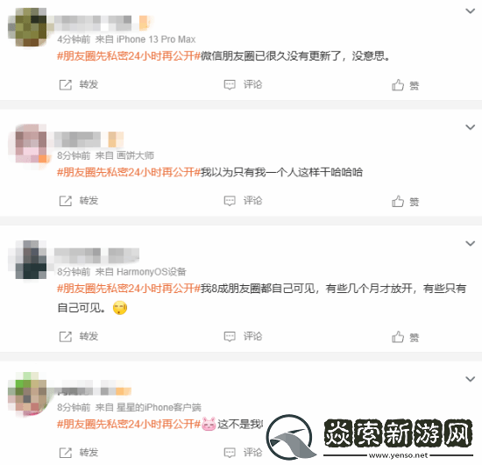
Task: Like the post saying 我以为只有我一个人这样干
Action: (398, 201)
